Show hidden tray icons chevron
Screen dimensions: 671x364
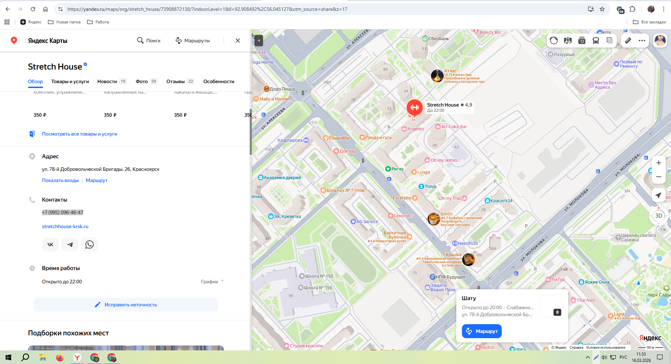pos(587,357)
